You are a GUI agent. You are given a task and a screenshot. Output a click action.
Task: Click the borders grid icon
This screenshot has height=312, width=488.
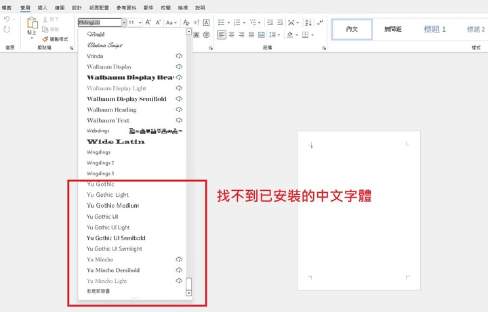[305, 35]
